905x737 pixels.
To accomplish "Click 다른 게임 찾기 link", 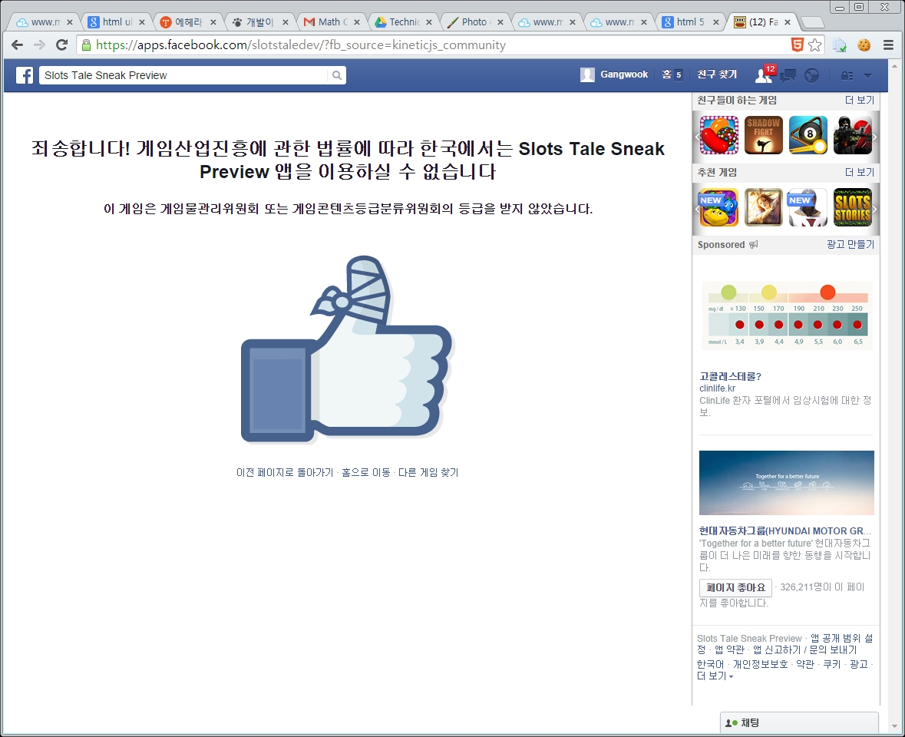I will [428, 472].
